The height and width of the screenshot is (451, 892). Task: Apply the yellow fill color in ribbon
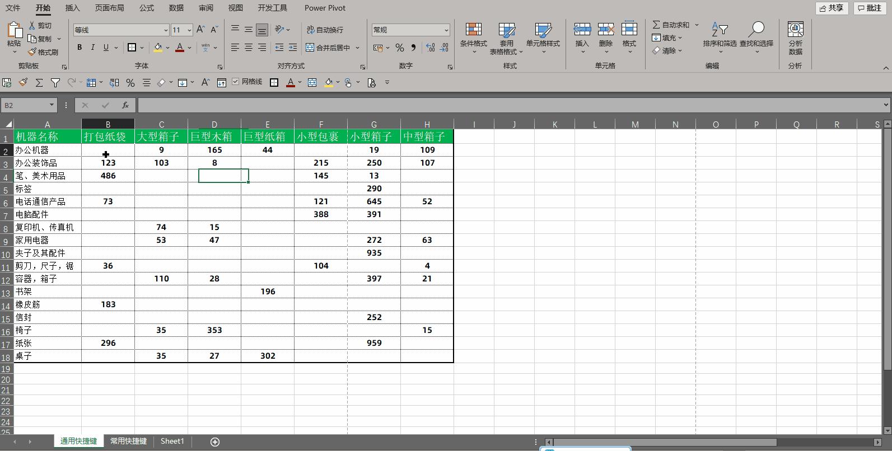158,48
